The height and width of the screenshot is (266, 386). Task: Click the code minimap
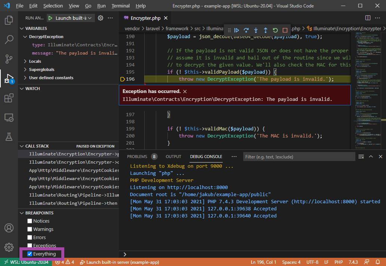pyautogui.click(x=368, y=91)
